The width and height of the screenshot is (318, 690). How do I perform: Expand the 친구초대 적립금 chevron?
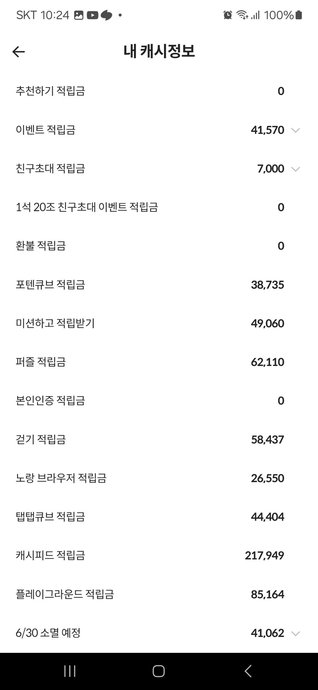295,169
